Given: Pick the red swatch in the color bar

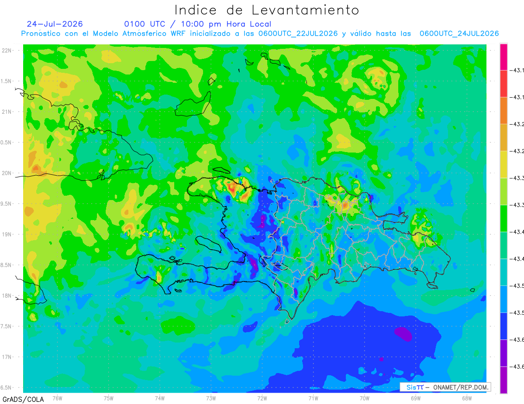Looking at the screenshot, I should [503, 84].
